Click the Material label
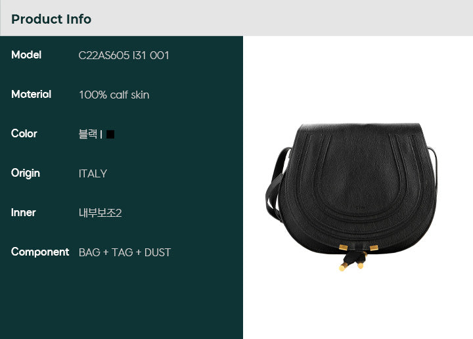473x339 pixels. [31, 95]
